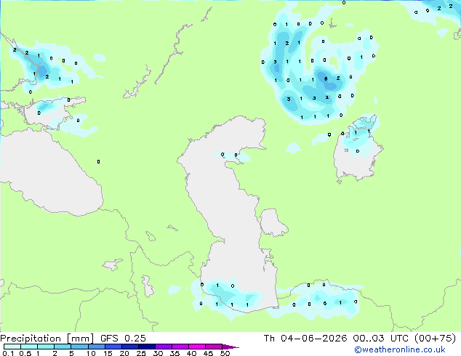Click the 'GFS 0.25' model label
Viewport: 461px width, 356px height.
coord(123,339)
